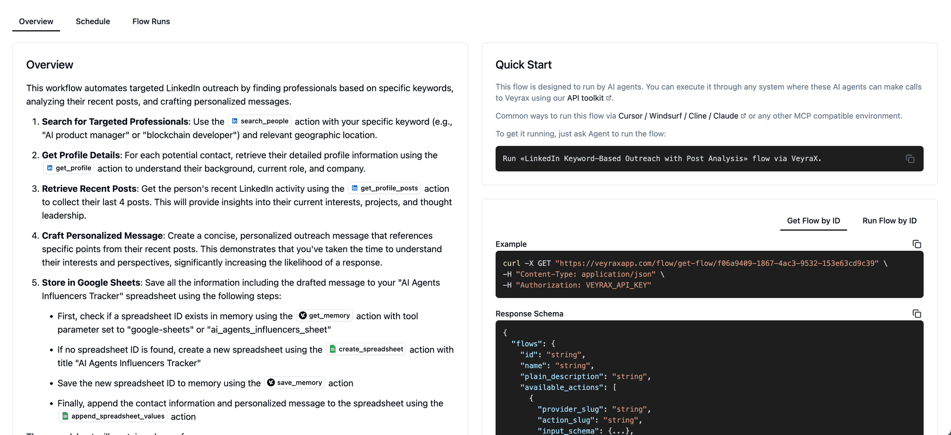
Task: Copy the curl Example code
Action: [916, 244]
